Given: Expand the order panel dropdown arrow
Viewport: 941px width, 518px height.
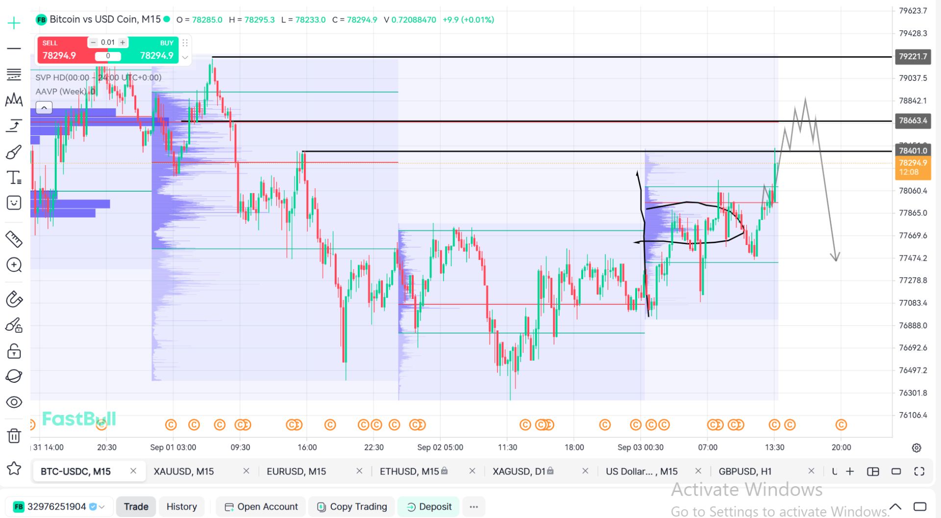Looking at the screenshot, I should click(x=185, y=57).
